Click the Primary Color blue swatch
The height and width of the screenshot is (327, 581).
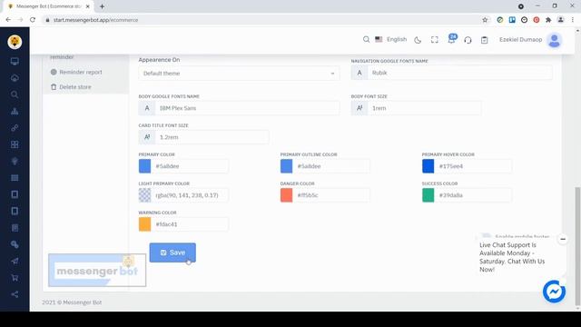[145, 166]
